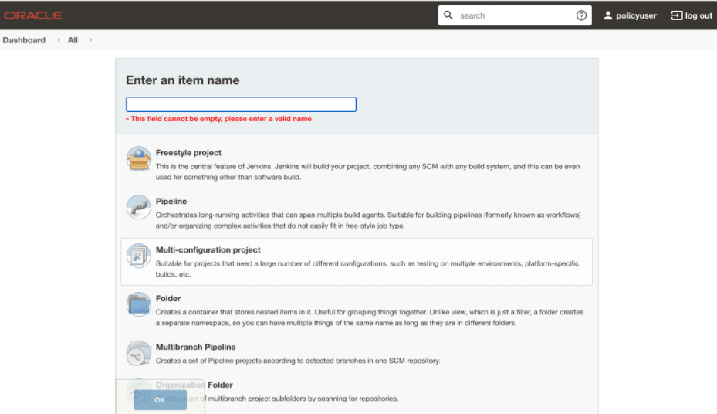The width and height of the screenshot is (717, 414).
Task: Select the blue Folder icon
Action: 139,304
